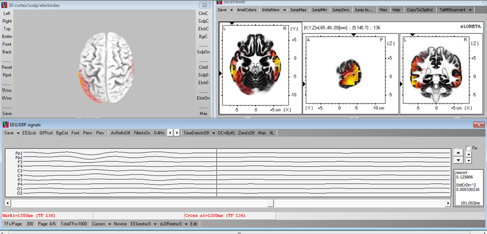Screen dimensions: 487x234
Task: Click the JumpMax button
Action: click(298, 10)
